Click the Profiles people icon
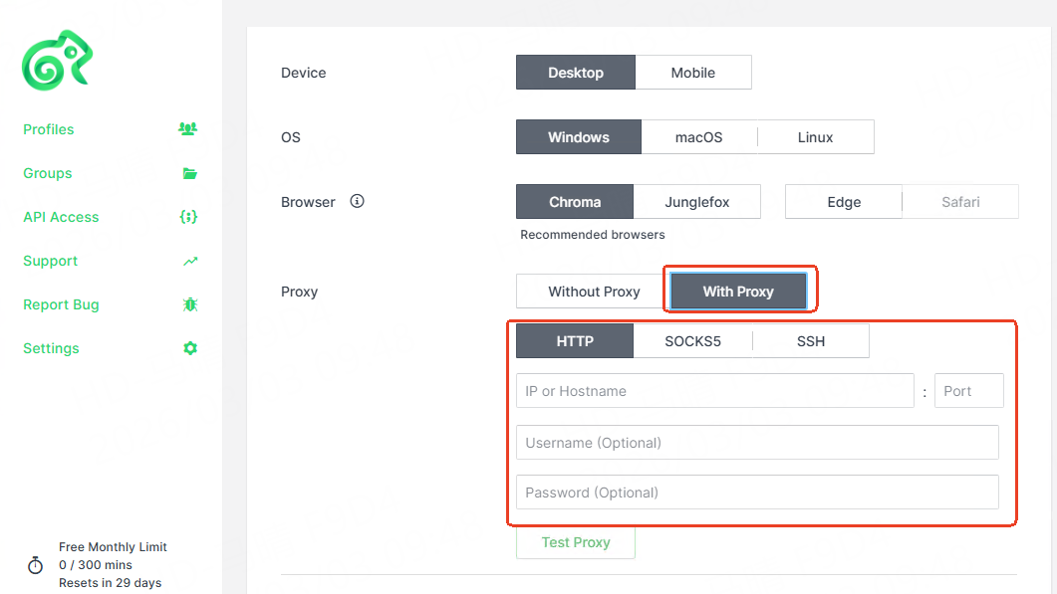1057x594 pixels. pyautogui.click(x=187, y=129)
